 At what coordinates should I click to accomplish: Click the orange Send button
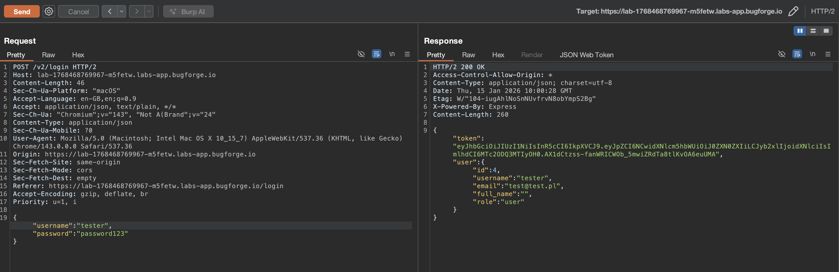coord(22,11)
